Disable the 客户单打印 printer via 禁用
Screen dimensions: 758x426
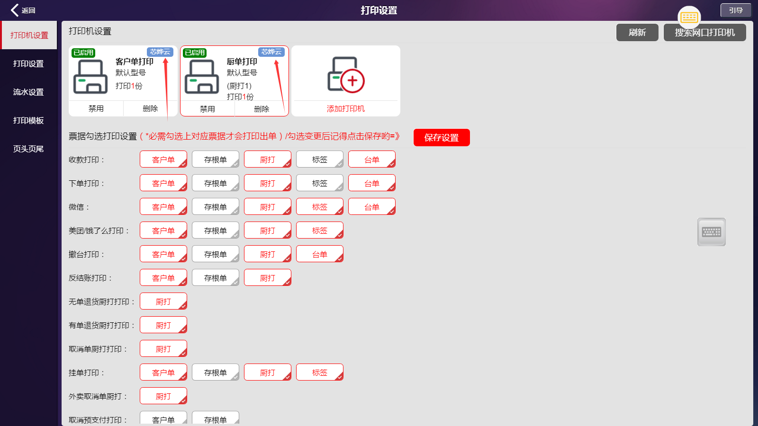pyautogui.click(x=96, y=108)
